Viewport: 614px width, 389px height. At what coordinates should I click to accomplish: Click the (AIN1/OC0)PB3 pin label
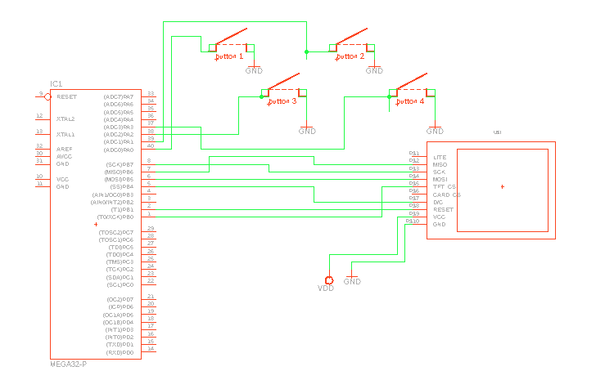point(113,195)
